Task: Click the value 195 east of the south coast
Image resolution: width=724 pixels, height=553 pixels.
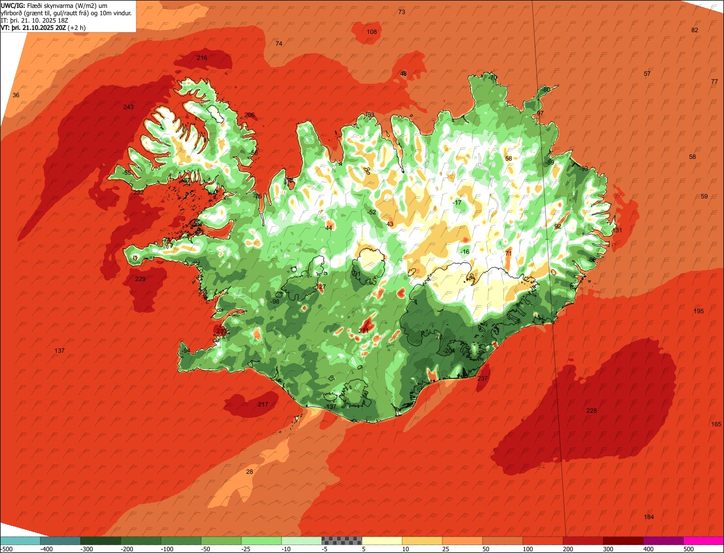Action: 699,312
